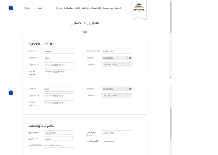This screenshot has width=218, height=155.
Task: Go to the الرئيسية home menu item
Action: click(118, 8)
